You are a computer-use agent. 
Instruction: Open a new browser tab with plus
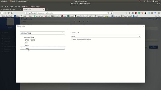coord(47,9)
